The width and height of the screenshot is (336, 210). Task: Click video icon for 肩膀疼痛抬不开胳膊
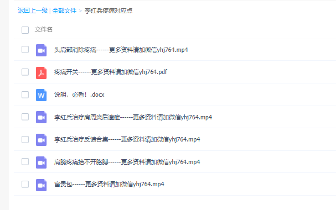[x=41, y=162]
